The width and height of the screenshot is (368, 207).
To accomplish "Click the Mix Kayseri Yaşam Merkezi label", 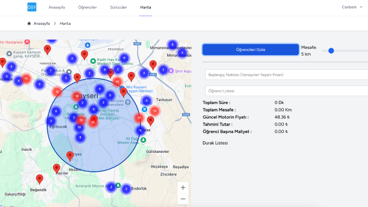I will point(140,89).
